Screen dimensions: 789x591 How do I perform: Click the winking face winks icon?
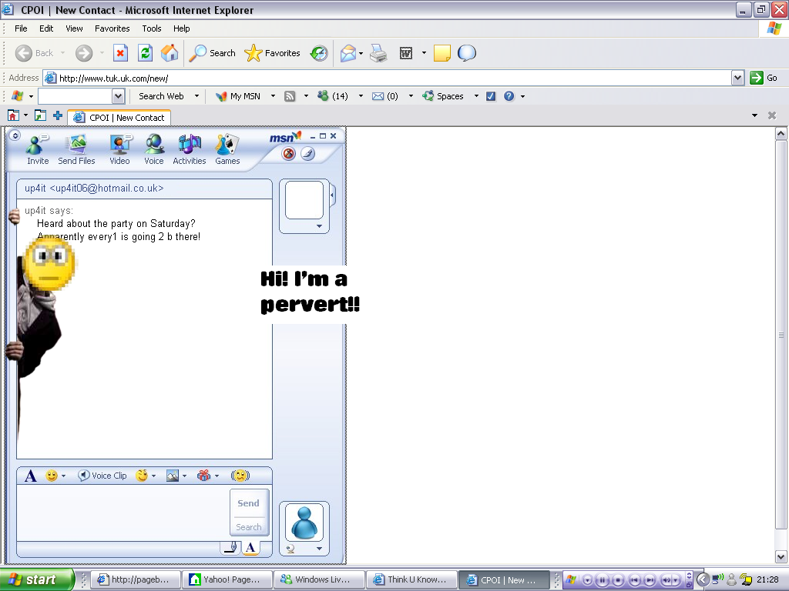coord(142,476)
